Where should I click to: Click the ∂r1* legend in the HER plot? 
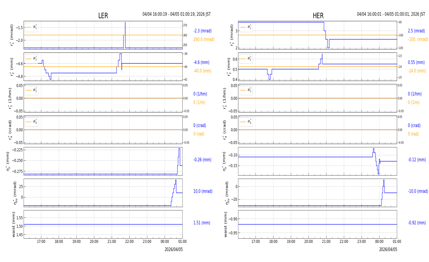coord(246,27)
